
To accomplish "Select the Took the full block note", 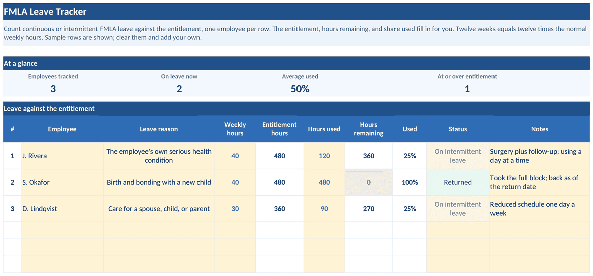I will click(540, 182).
